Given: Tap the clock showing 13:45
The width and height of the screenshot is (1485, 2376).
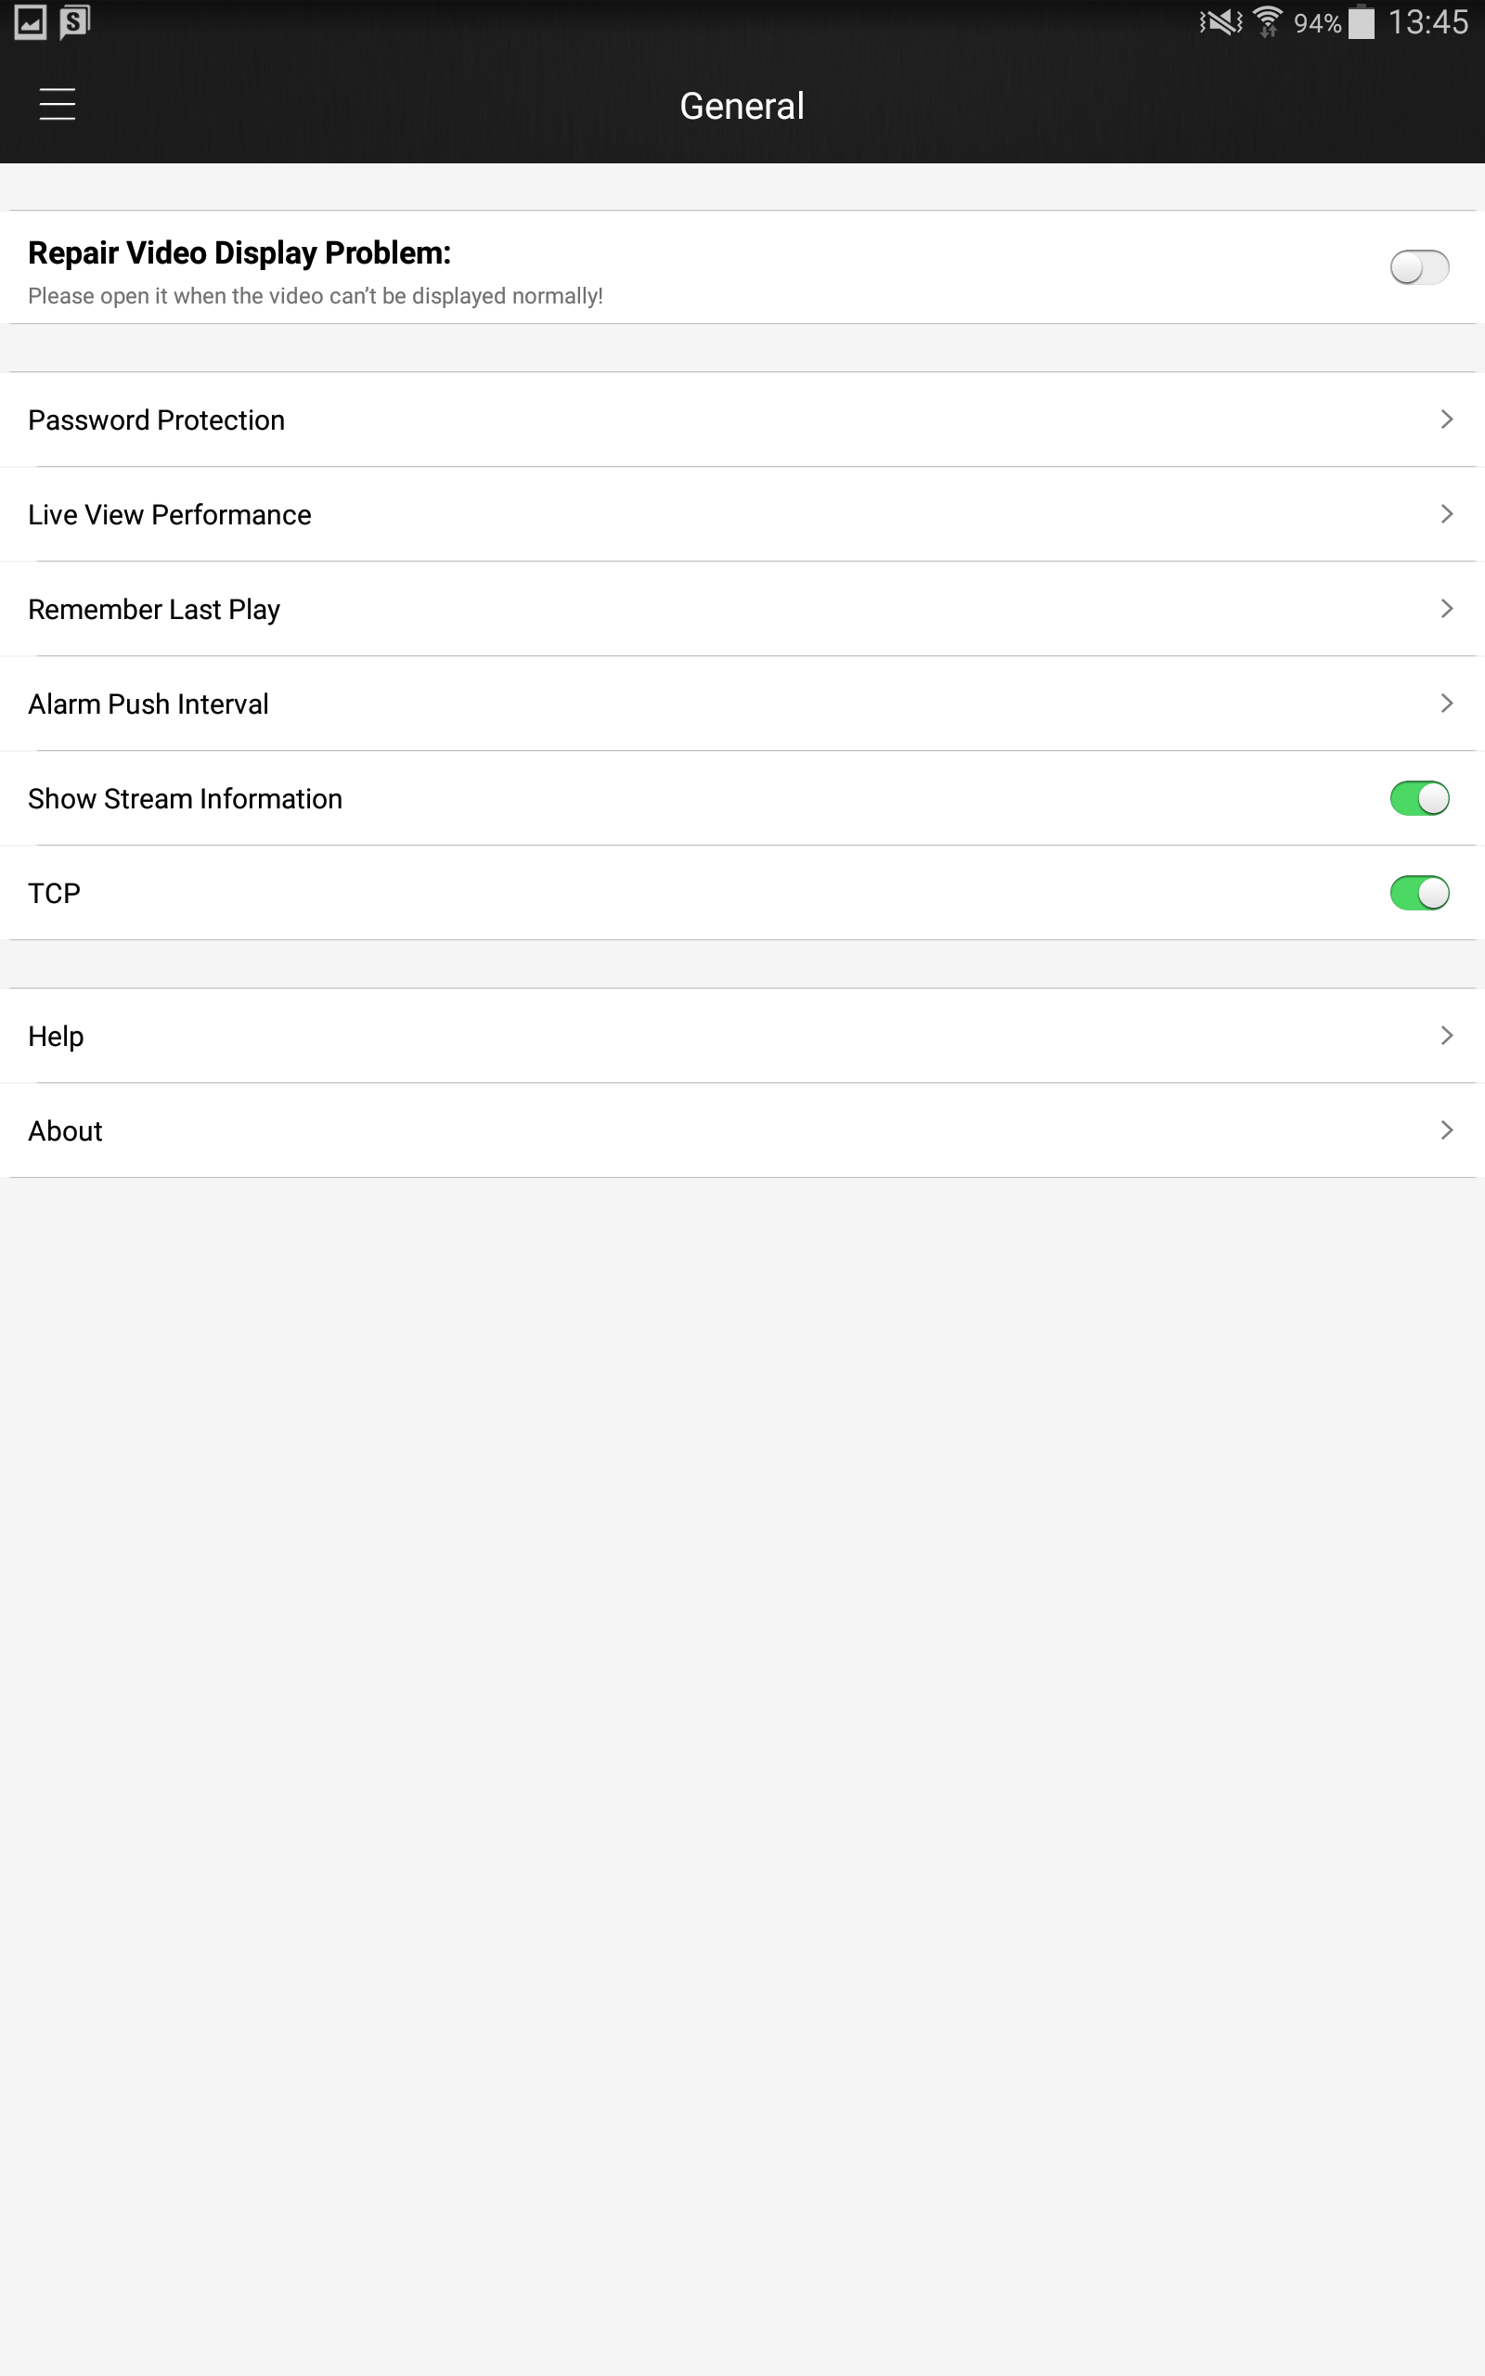Looking at the screenshot, I should coord(1427,21).
